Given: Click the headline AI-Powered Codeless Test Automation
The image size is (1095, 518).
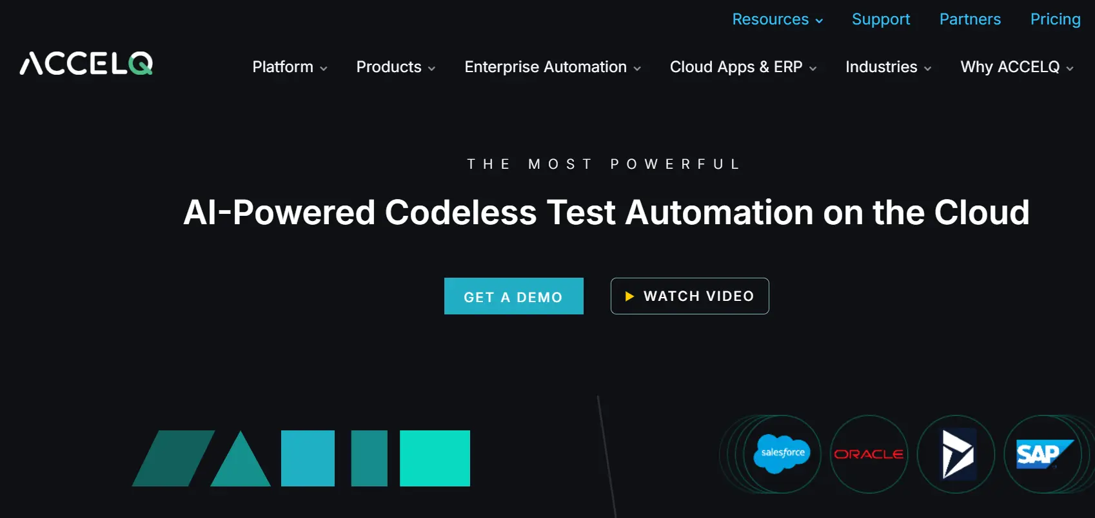Looking at the screenshot, I should 606,213.
